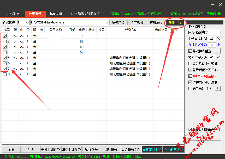
Task: Select the level 69 cell
Action: click(x=82, y=47)
